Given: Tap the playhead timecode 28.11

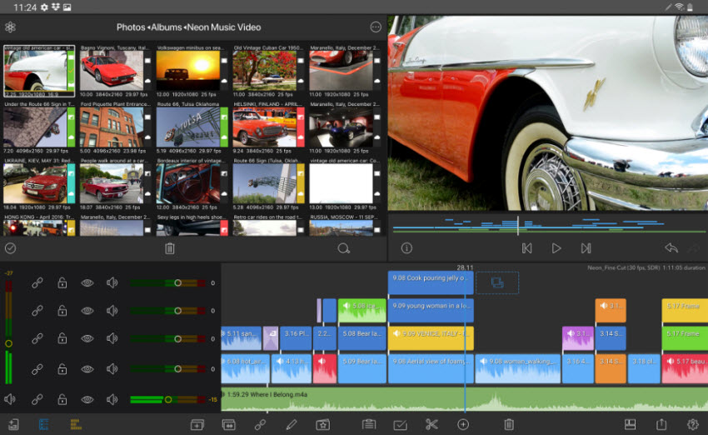Looking at the screenshot, I should (465, 267).
